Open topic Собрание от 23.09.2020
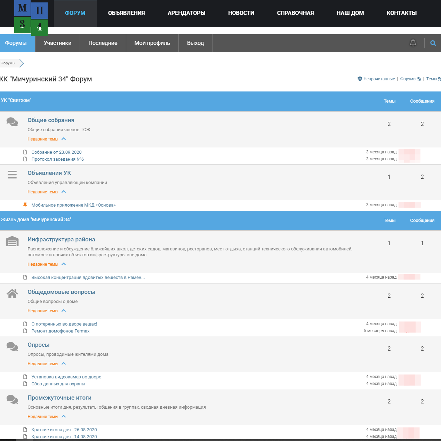This screenshot has width=441, height=441. click(x=56, y=152)
